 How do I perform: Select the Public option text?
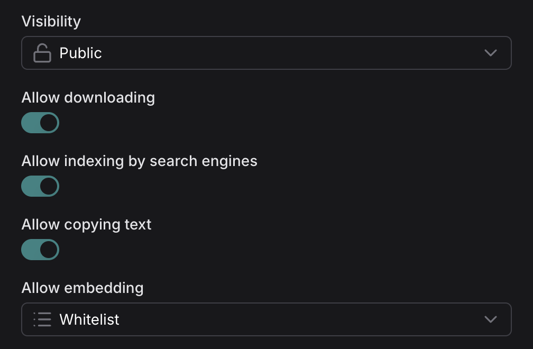(x=80, y=53)
